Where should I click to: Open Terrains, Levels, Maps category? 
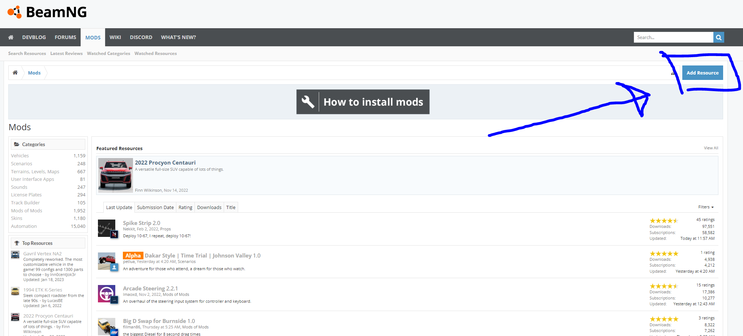tap(35, 171)
